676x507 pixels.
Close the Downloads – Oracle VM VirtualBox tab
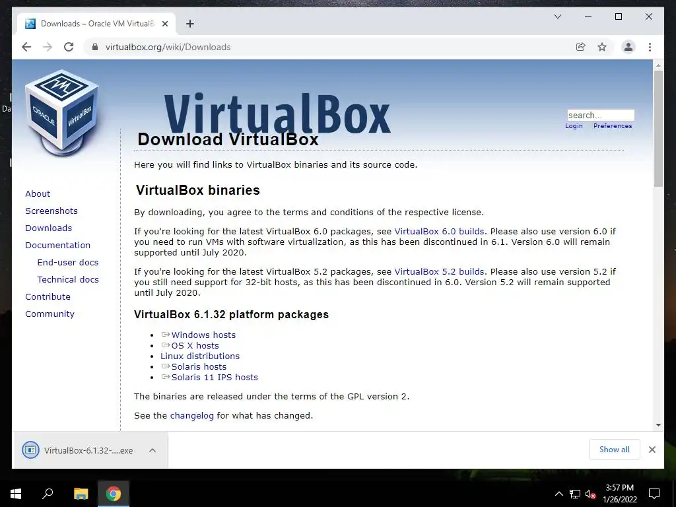(x=164, y=24)
